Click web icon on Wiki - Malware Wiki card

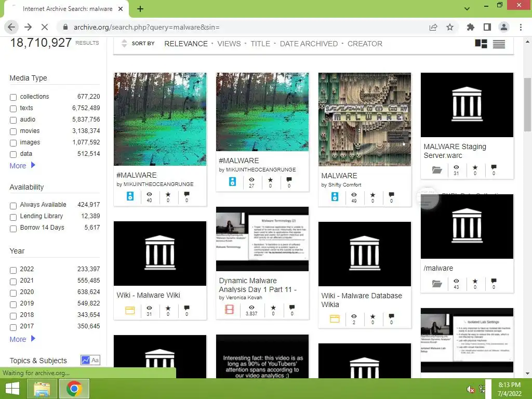(130, 310)
